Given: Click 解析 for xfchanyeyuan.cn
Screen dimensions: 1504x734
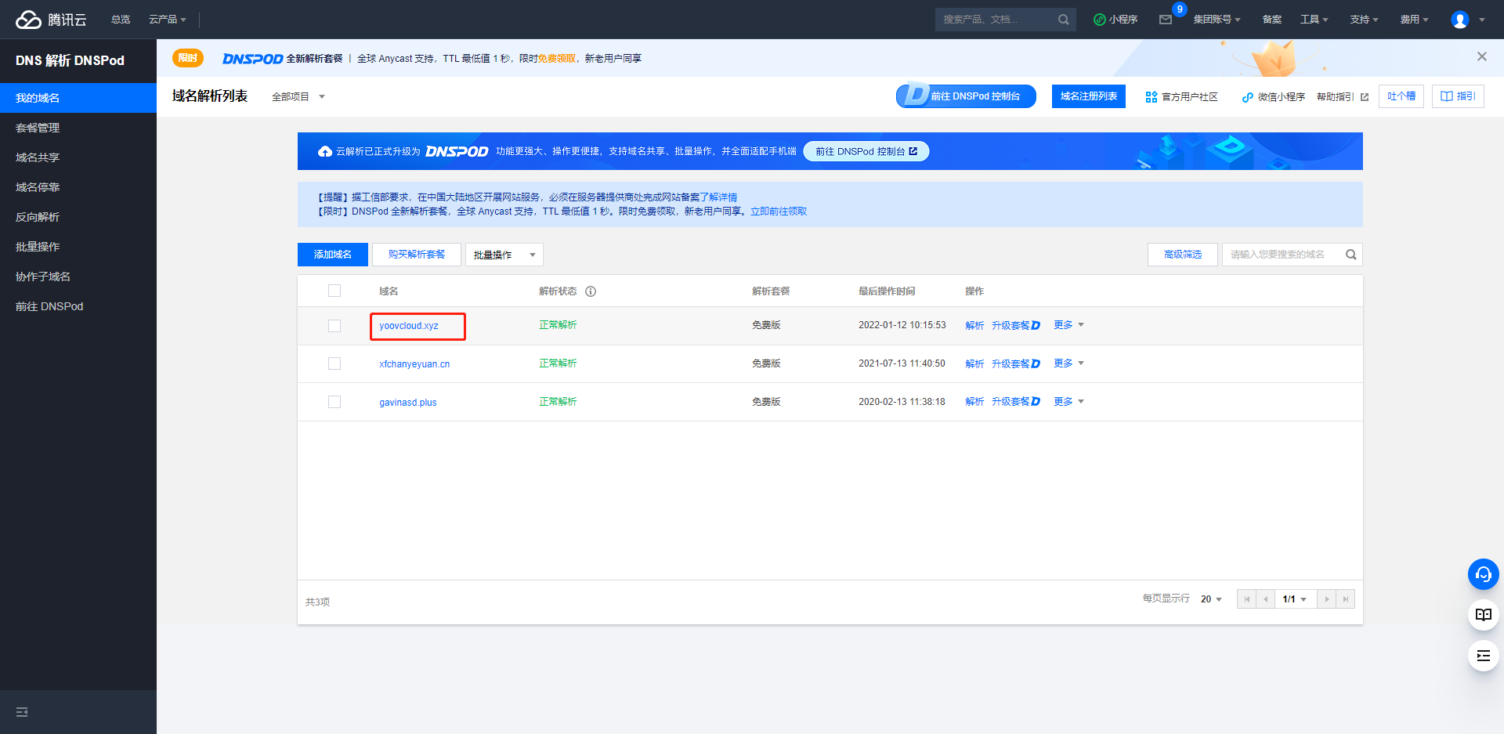Looking at the screenshot, I should pos(974,363).
